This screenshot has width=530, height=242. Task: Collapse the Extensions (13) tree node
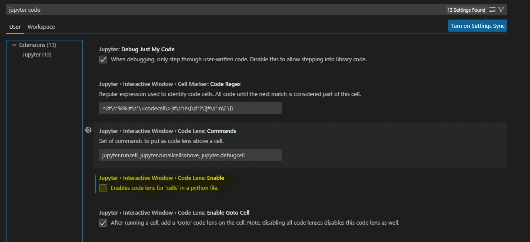click(x=14, y=45)
